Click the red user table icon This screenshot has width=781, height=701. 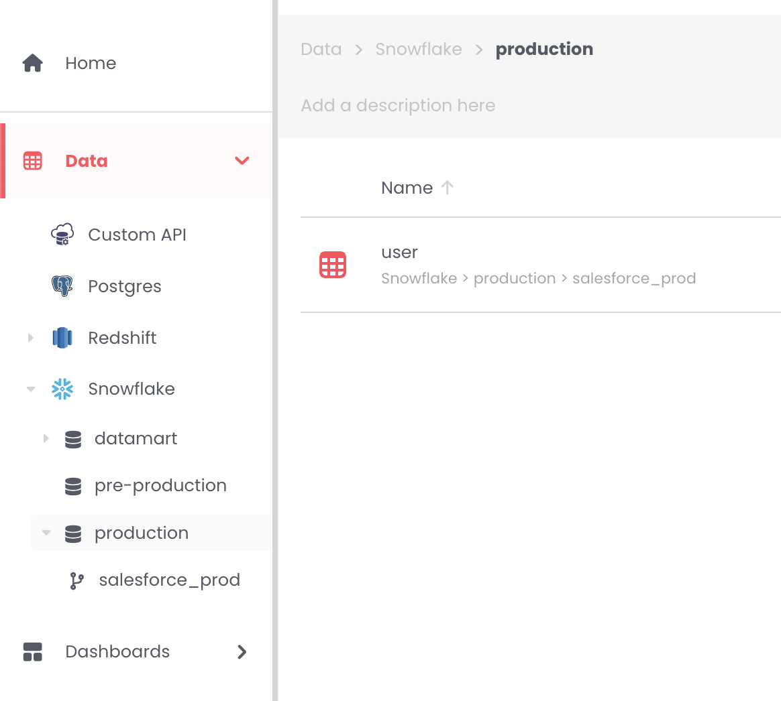(333, 265)
